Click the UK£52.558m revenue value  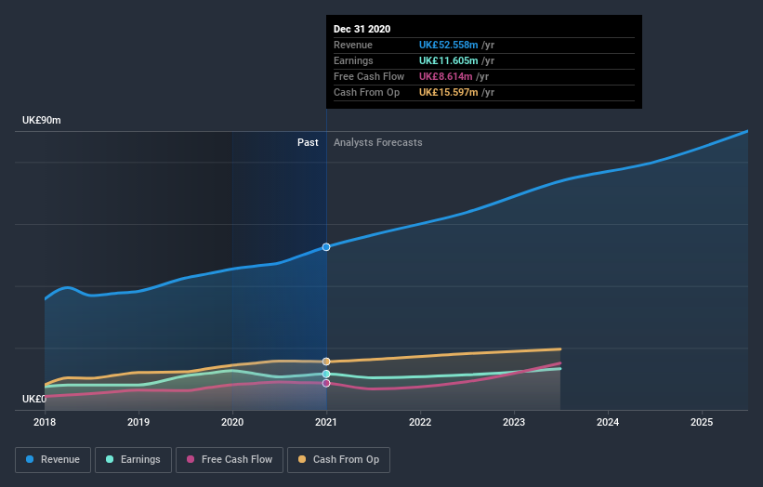click(449, 45)
